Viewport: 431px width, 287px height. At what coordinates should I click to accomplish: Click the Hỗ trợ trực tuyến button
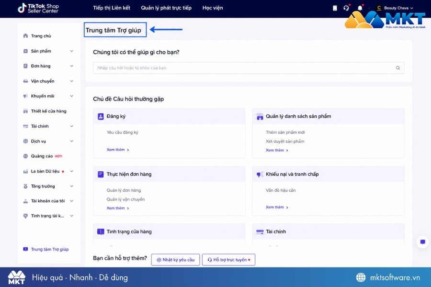click(229, 260)
